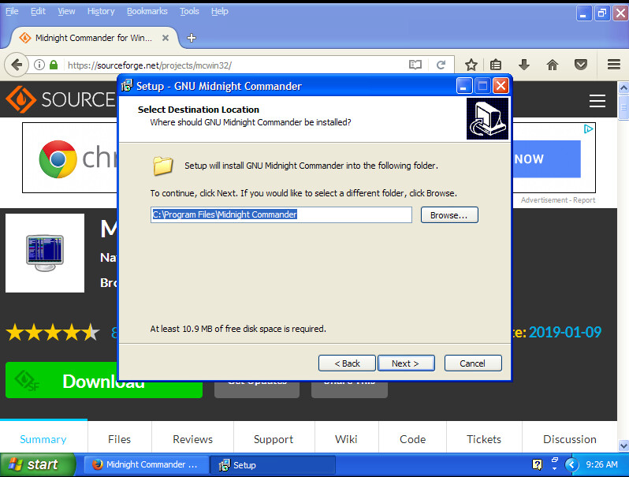Open new tab with plus button
The height and width of the screenshot is (477, 629).
[x=192, y=38]
